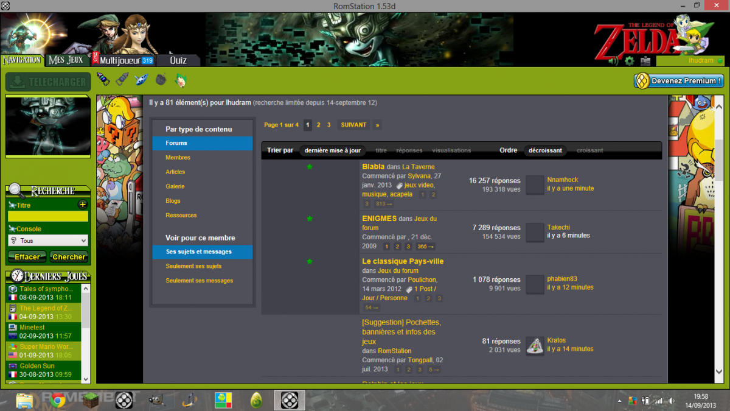Click the green online status dot
The image size is (730, 411).
pos(720,61)
